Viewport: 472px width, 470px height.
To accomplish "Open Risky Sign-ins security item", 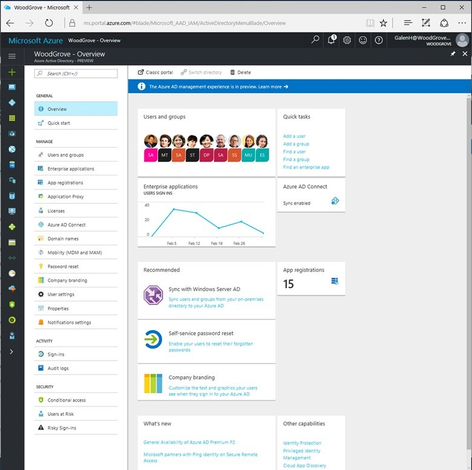I will coord(76,428).
